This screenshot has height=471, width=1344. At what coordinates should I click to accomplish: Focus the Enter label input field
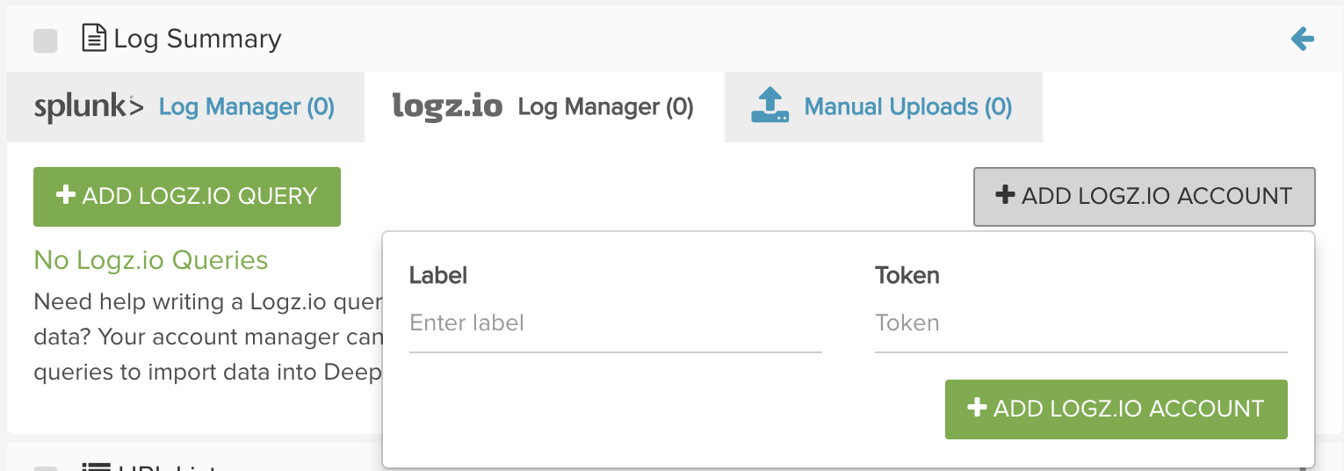pos(615,323)
